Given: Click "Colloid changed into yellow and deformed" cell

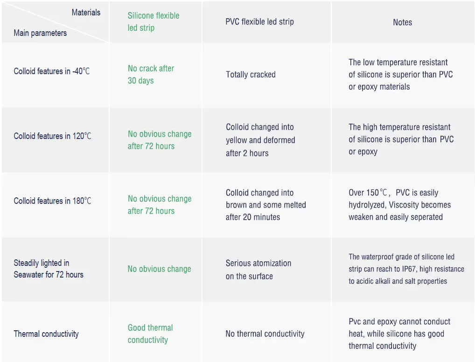Looking at the screenshot, I should 260,140.
